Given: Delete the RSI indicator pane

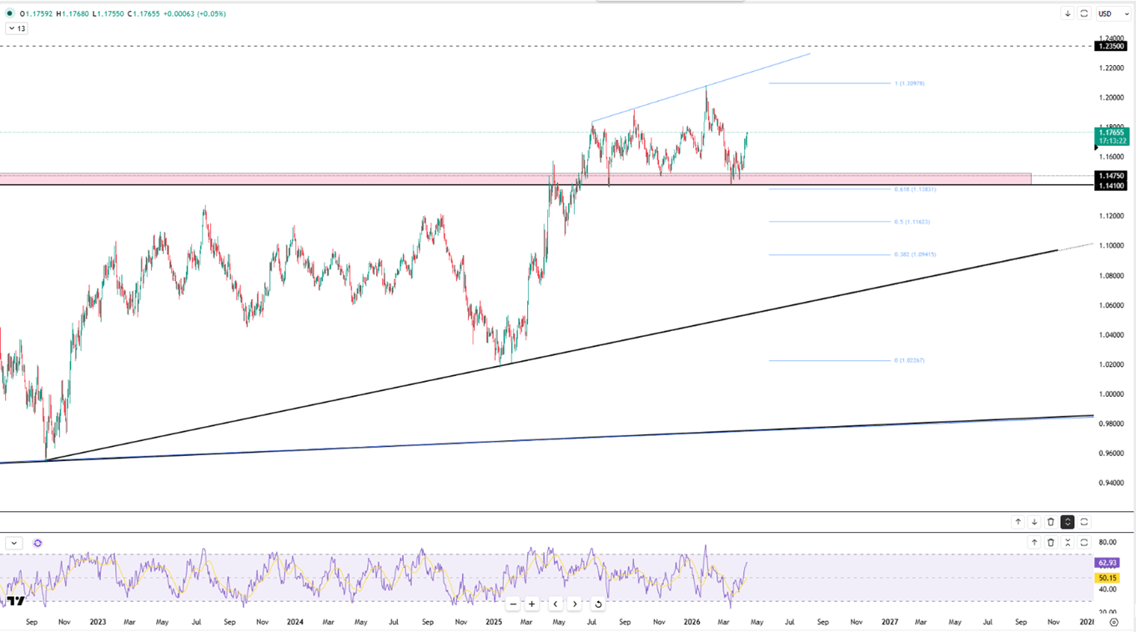Looking at the screenshot, I should click(1051, 542).
